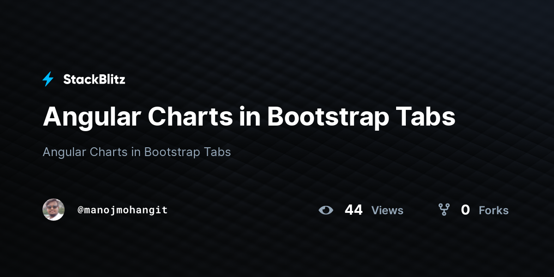The width and height of the screenshot is (554, 277).
Task: Open the @manojmohangit username link
Action: pos(122,210)
